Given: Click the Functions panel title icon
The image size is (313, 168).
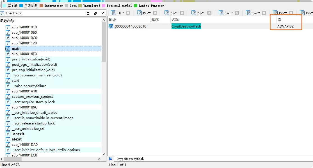Looking at the screenshot, I should (2, 13).
